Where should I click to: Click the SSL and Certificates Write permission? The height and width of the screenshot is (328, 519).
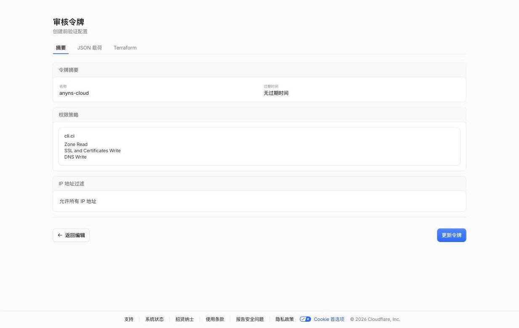tap(93, 151)
